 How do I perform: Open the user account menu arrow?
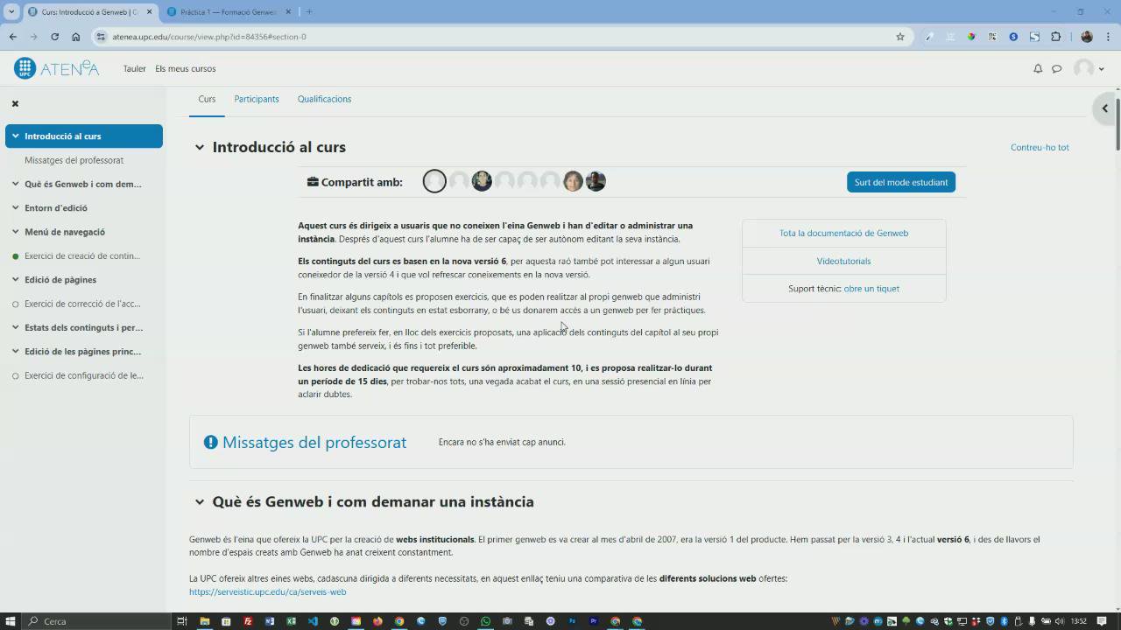pos(1101,69)
